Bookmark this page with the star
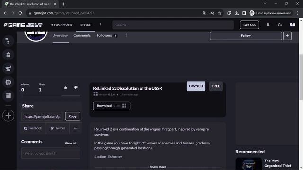Viewport: 303px width, 170px height. point(220,13)
